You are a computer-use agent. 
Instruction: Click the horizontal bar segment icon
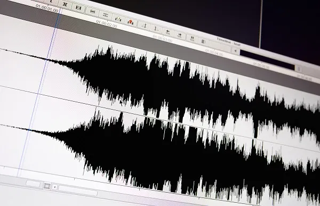point(92,11)
